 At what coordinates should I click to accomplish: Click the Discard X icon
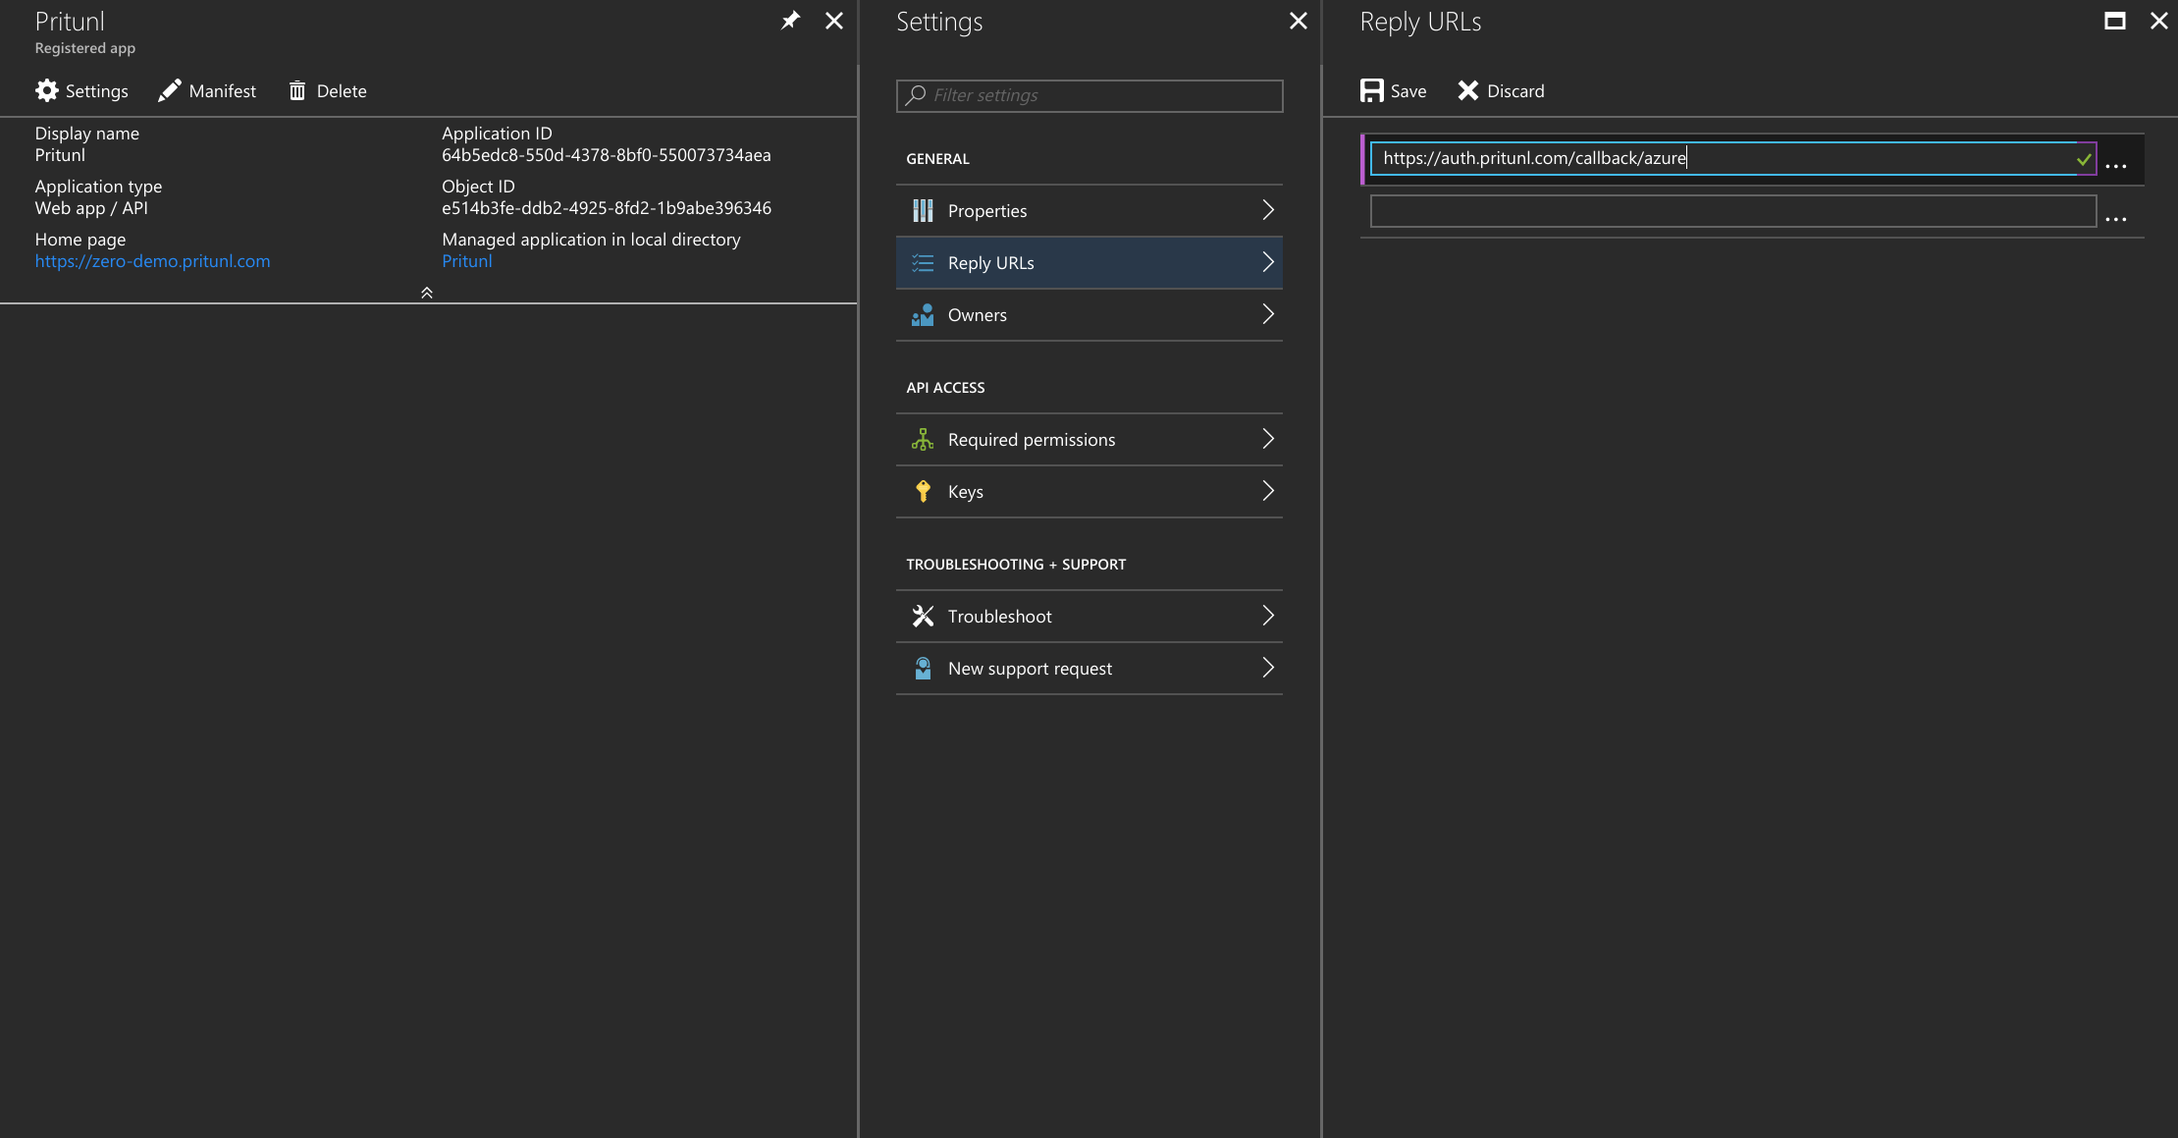tap(1467, 90)
